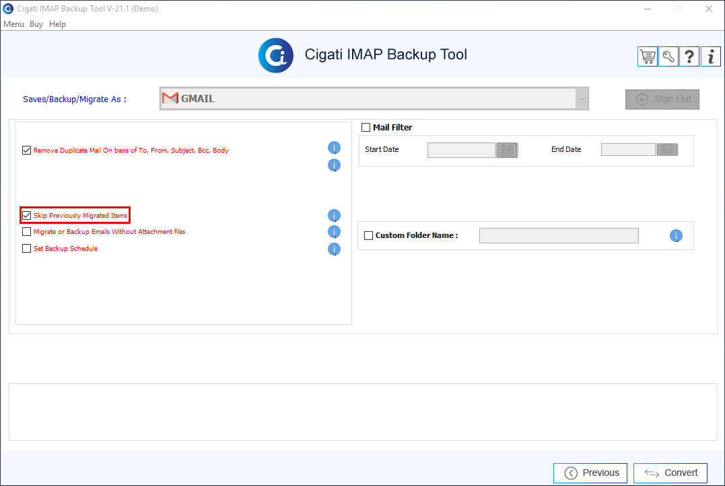Screen dimensions: 725x486
Task: Click the Custom Folder Name text field
Action: (x=559, y=235)
